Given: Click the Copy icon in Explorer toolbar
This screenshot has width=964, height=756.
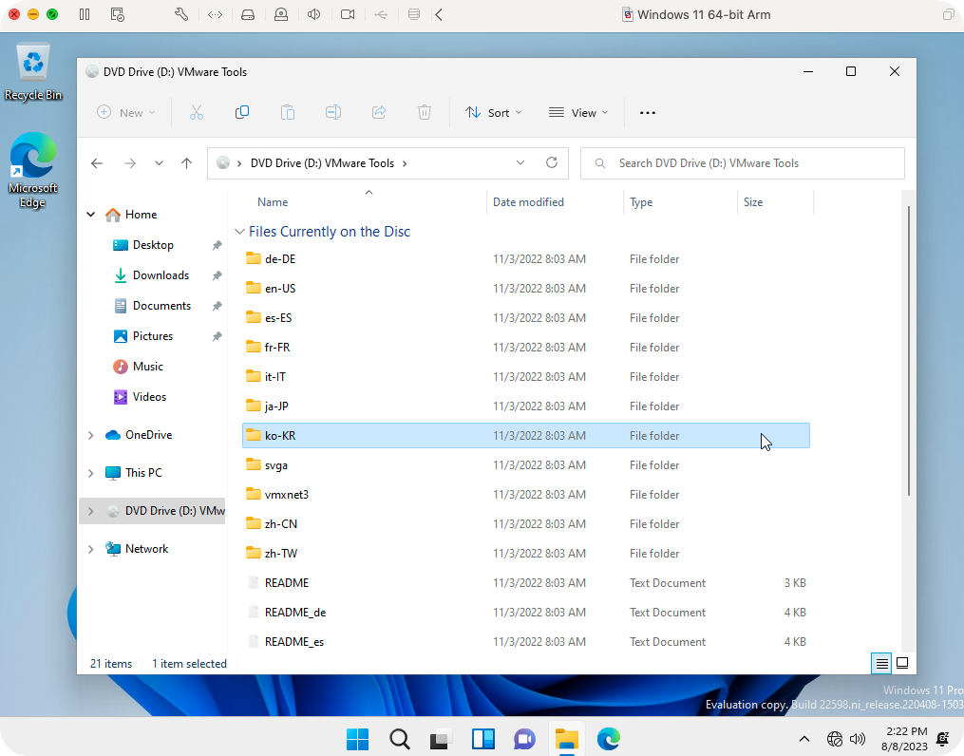Looking at the screenshot, I should tap(241, 112).
